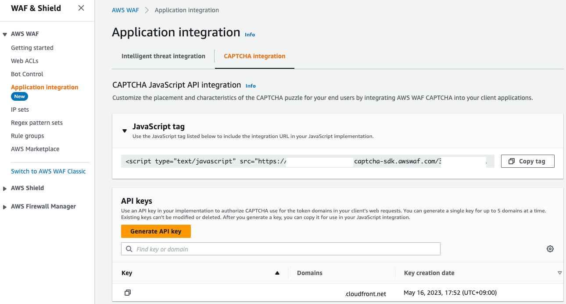Select the CAPTCHA integration tab

[254, 56]
